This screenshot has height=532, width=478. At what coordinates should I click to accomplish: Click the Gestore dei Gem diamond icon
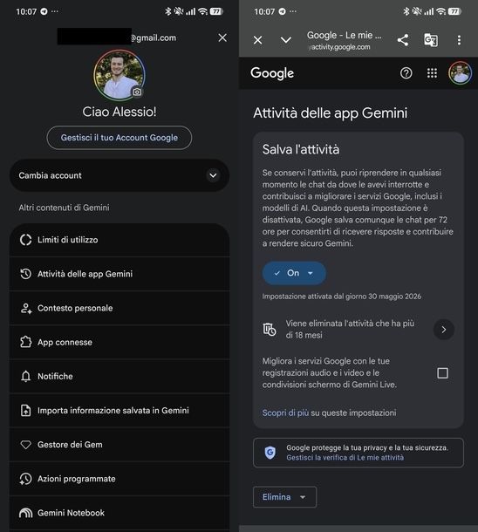pos(26,445)
